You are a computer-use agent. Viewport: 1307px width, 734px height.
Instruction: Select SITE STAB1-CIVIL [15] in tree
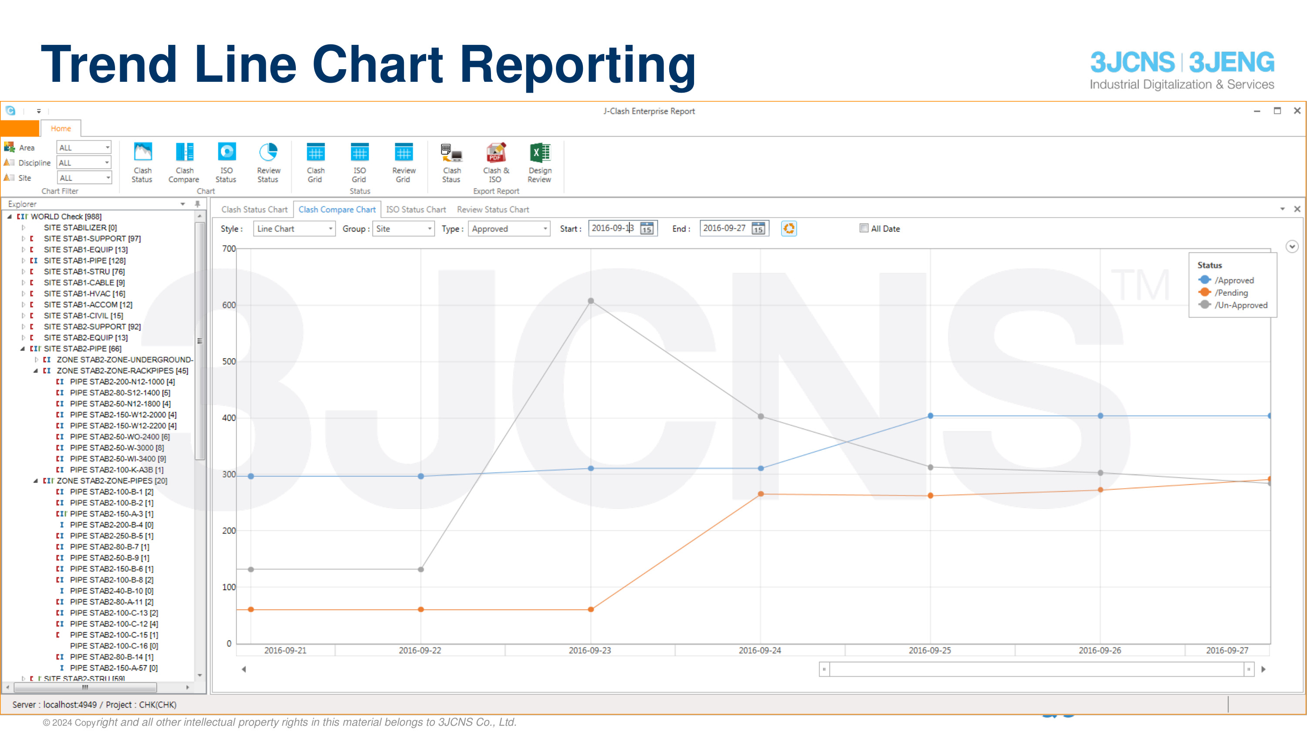pos(83,315)
